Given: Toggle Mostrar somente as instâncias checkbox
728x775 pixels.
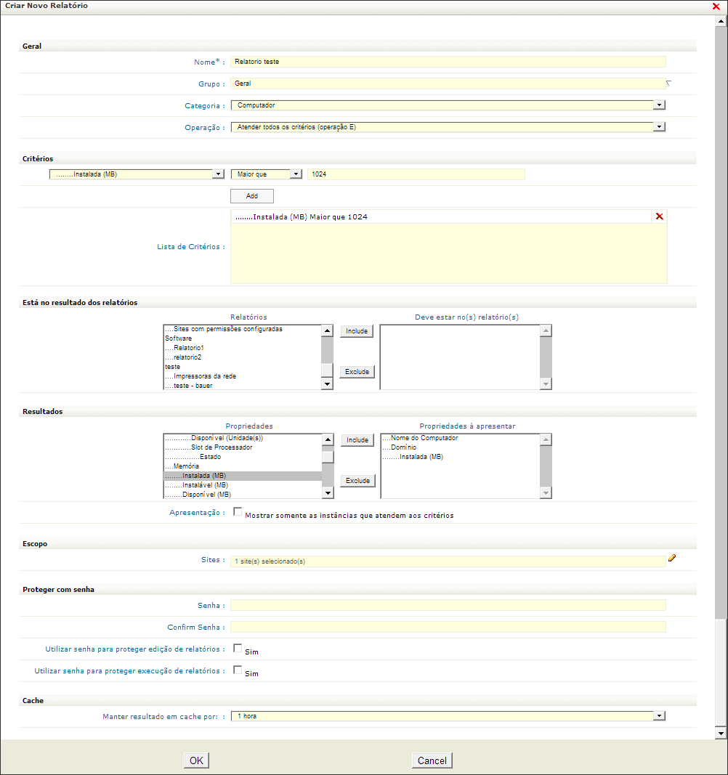Looking at the screenshot, I should (x=238, y=511).
